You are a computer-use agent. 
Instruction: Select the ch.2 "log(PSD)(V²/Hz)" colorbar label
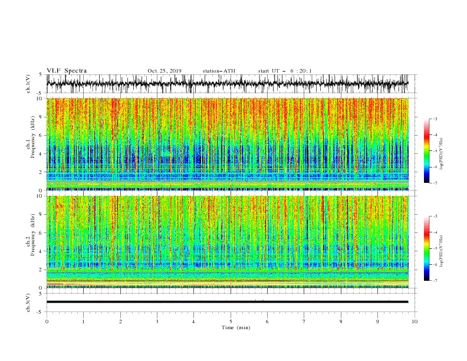[441, 251]
